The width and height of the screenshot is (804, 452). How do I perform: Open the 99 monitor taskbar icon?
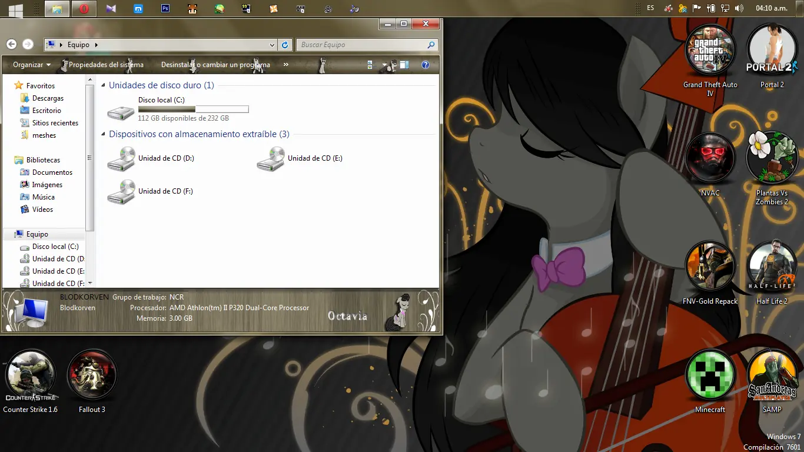246,9
